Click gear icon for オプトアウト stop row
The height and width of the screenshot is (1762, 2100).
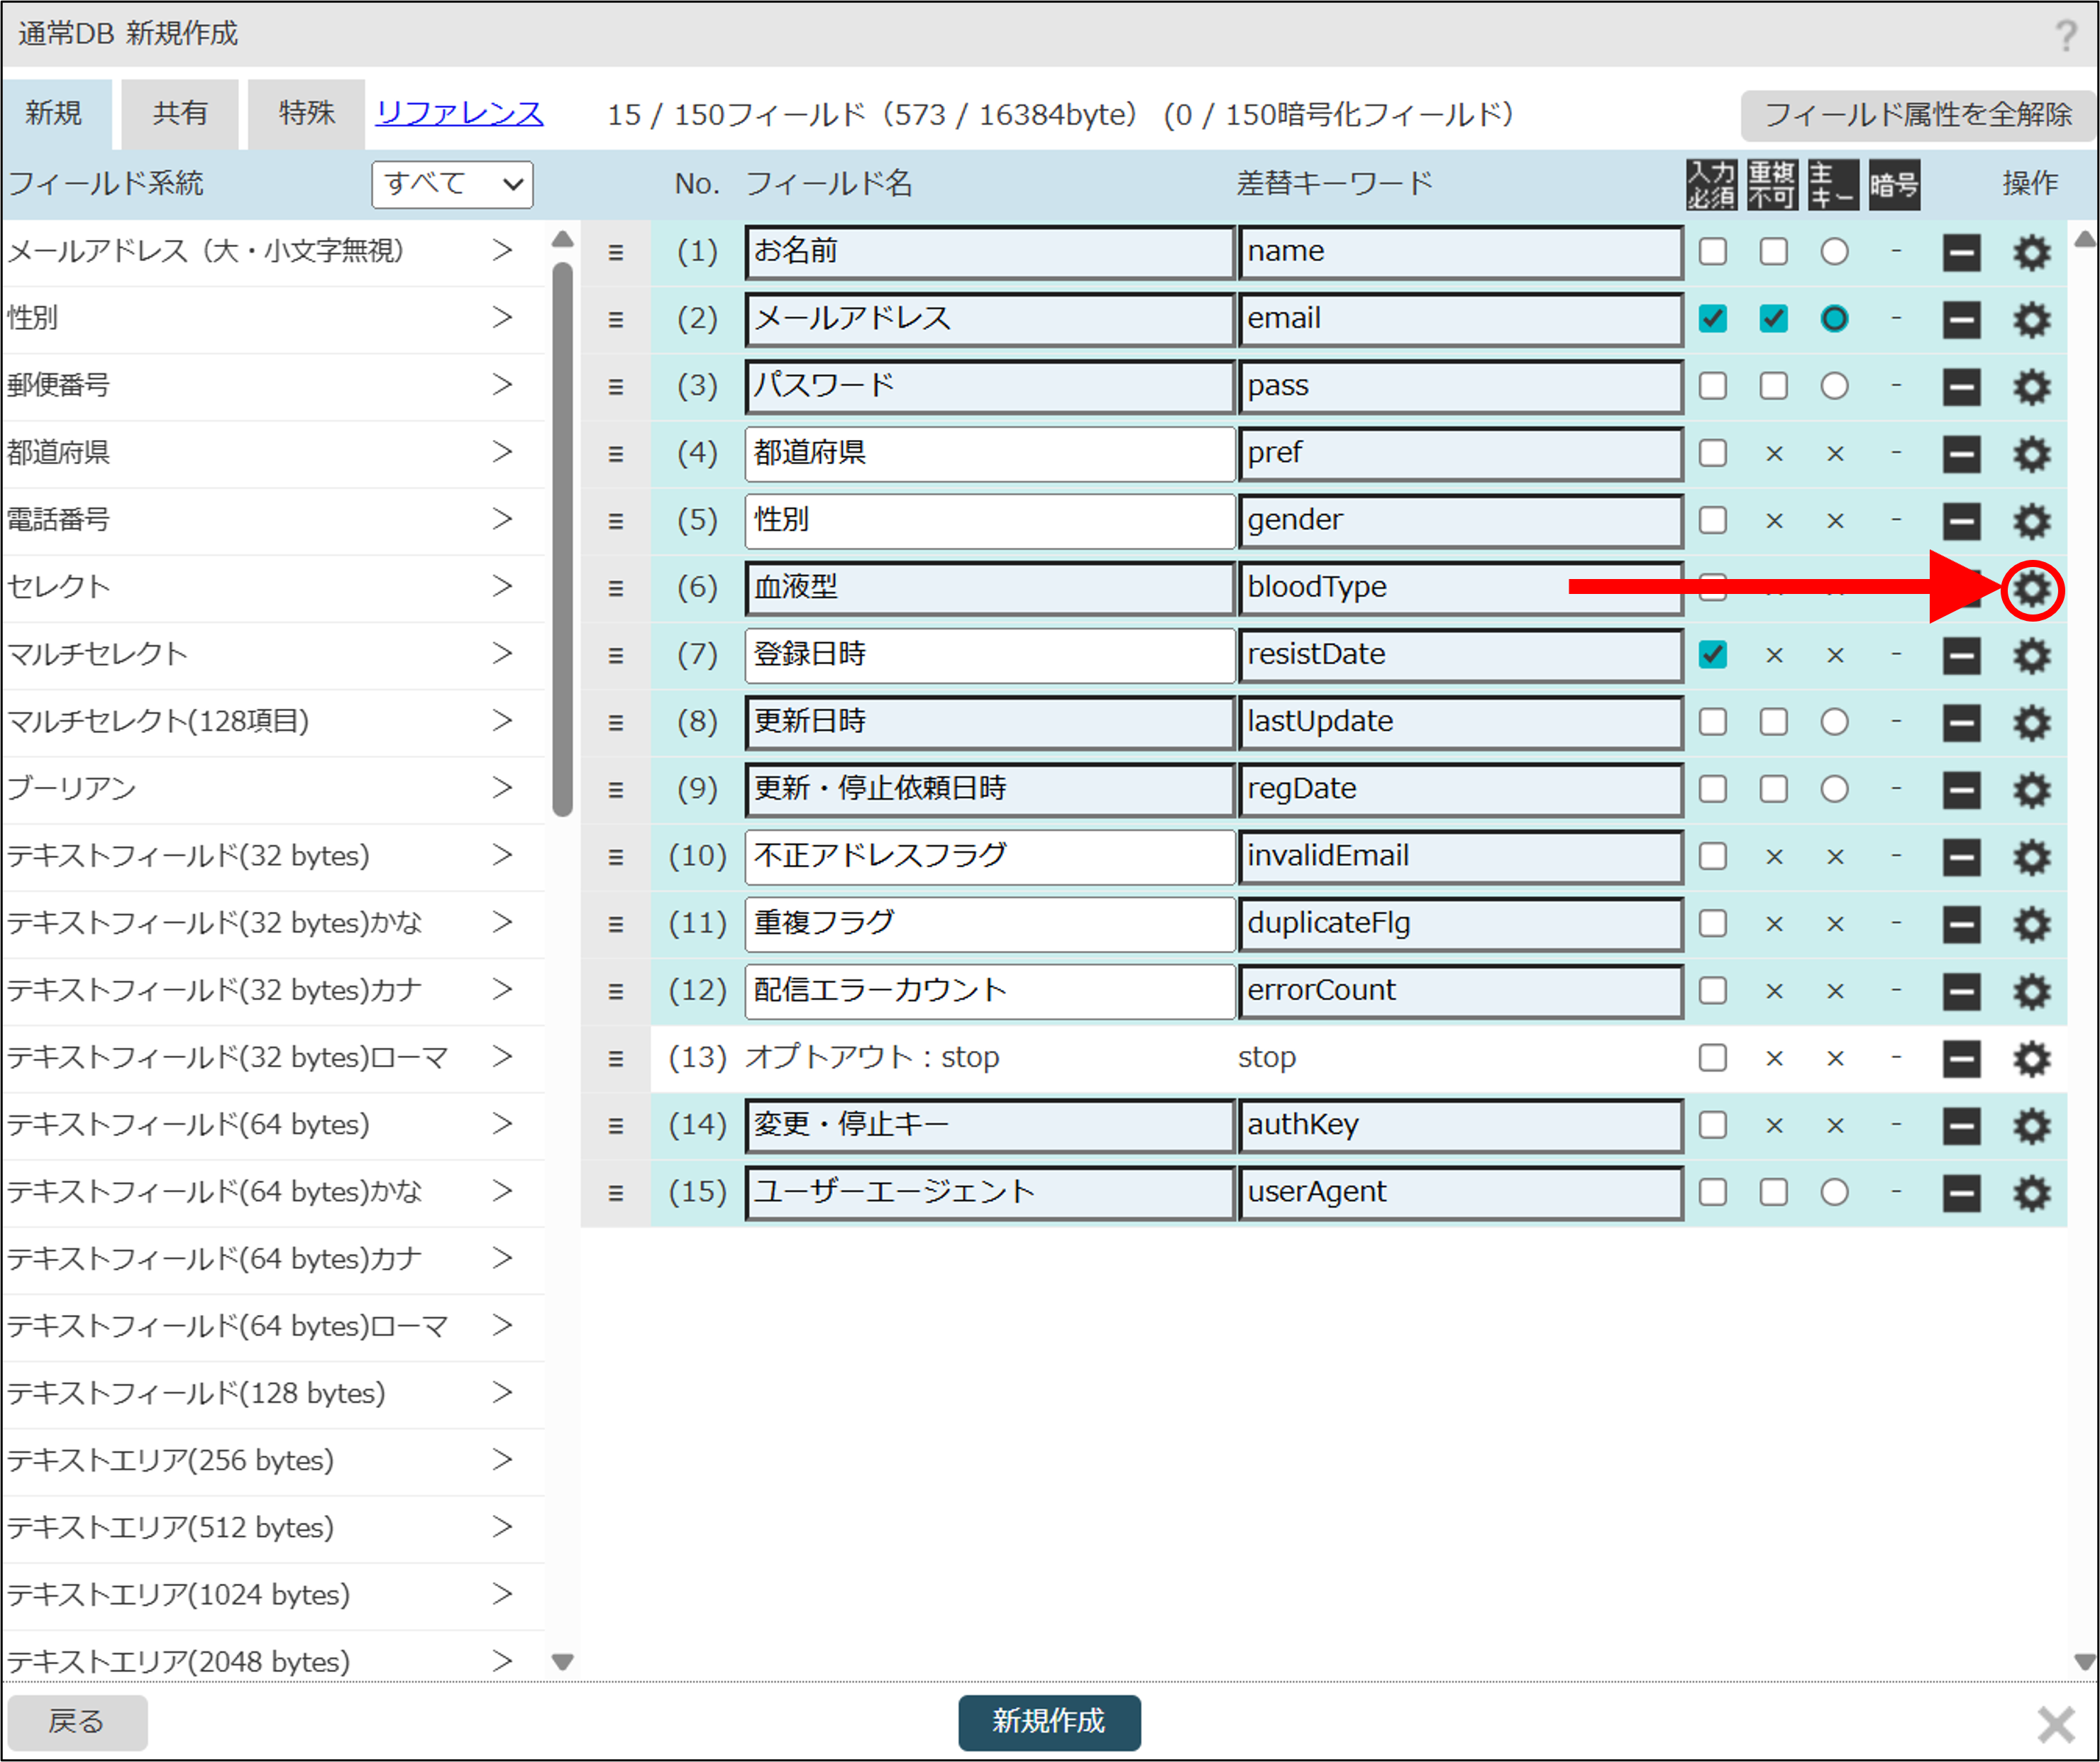point(2031,1059)
